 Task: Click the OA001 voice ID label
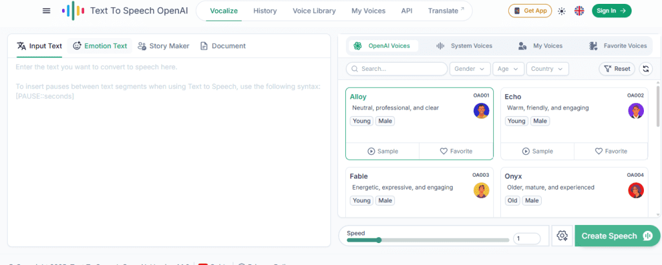[x=481, y=95]
